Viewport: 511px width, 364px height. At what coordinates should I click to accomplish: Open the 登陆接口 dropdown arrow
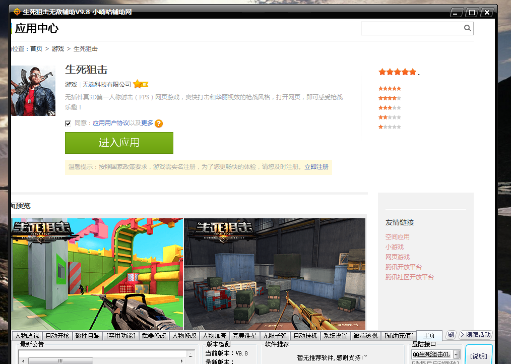[457, 354]
